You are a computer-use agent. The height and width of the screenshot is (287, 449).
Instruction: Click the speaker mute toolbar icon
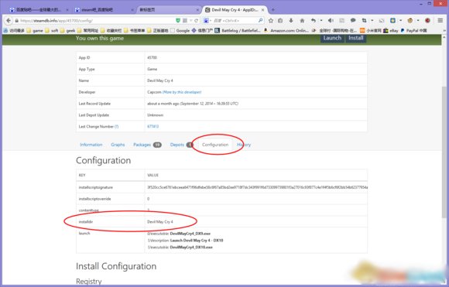[331, 21]
